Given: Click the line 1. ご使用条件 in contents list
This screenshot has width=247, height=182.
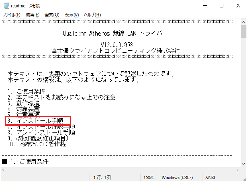Looking at the screenshot, I should [26, 92].
